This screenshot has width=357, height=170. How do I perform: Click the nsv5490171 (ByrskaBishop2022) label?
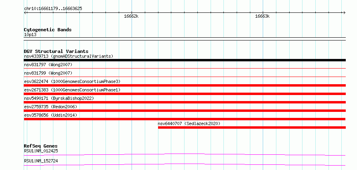click(59, 99)
